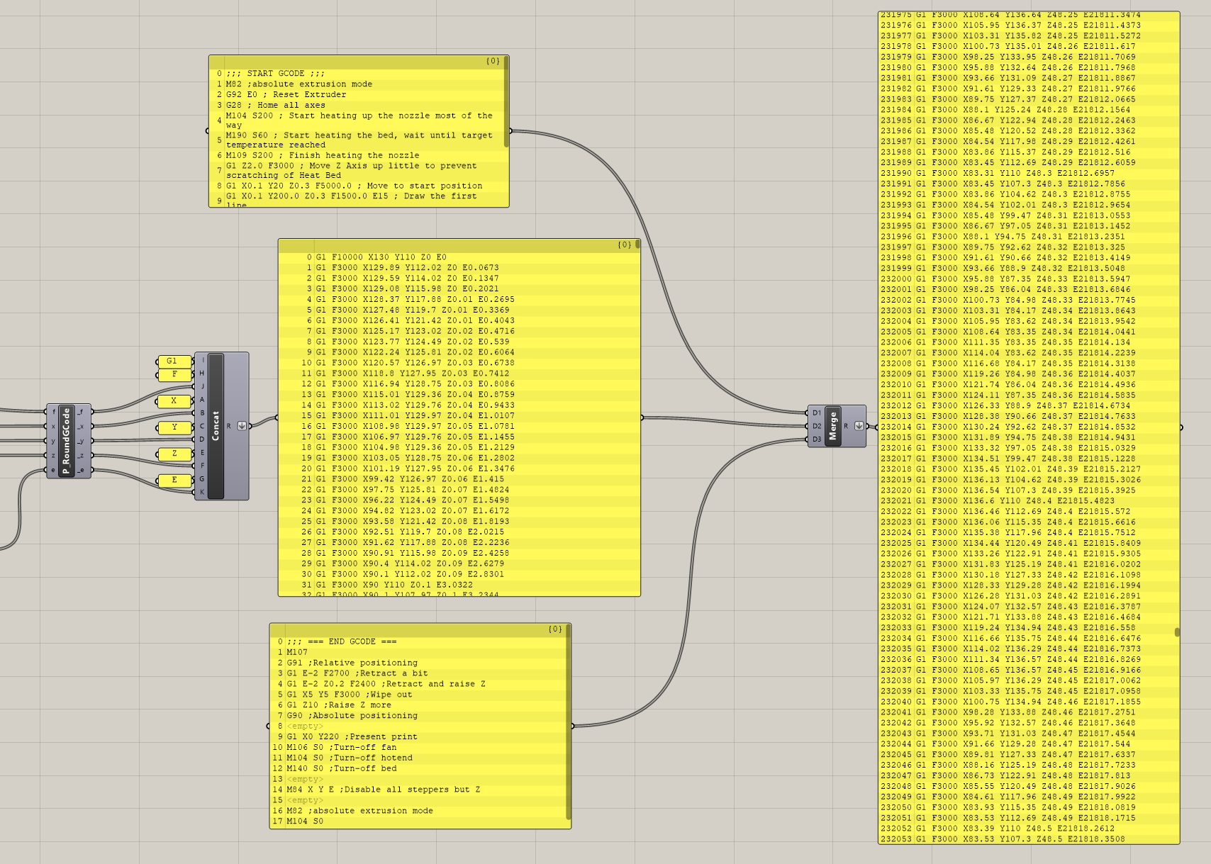1211x864 pixels.
Task: Click input K on the Concat component
Action: tap(202, 492)
